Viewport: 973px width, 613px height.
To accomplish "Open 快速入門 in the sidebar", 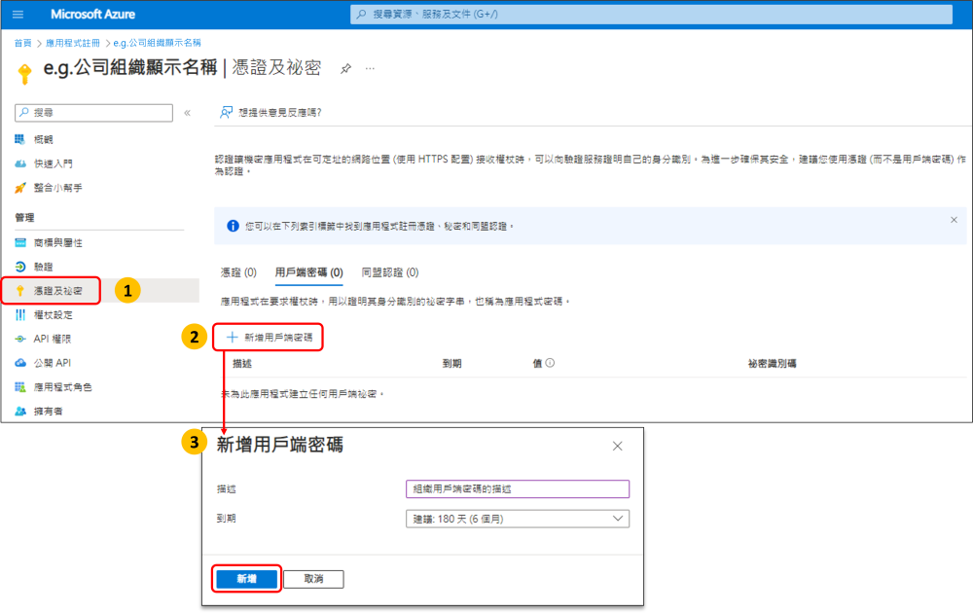I will tap(53, 163).
